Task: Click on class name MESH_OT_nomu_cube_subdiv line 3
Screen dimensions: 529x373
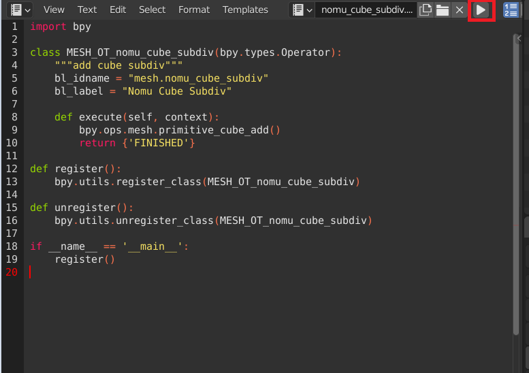Action: [140, 52]
